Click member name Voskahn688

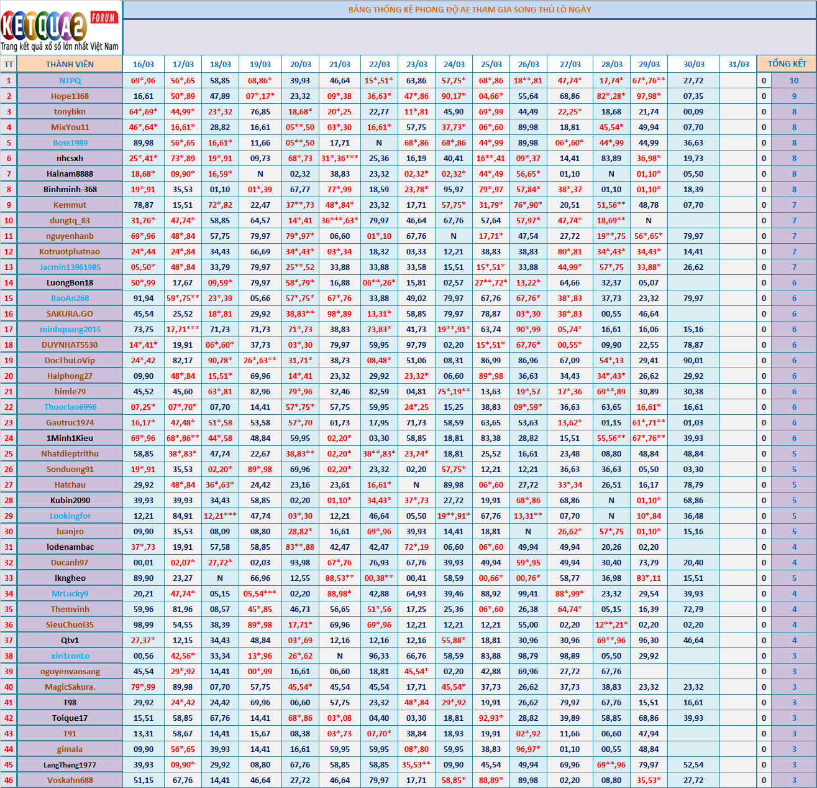[70, 780]
